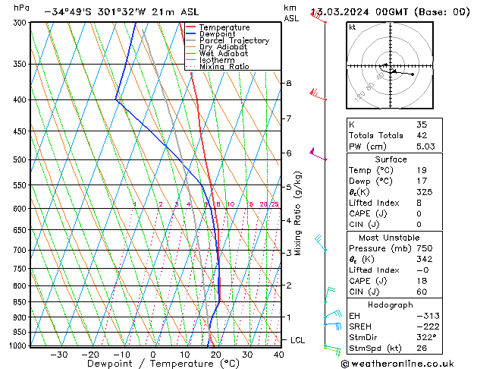
Task: Click the 700 hPa cyan wind barb
Action: [x=321, y=242]
